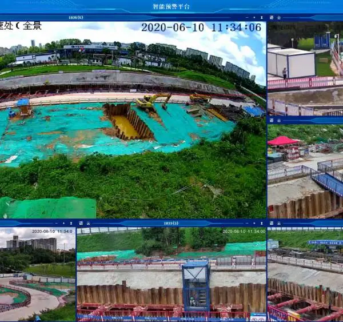This screenshot has width=343, height=322.
Task: Click the pin-to-top arrow icon in the 1833(3) header
Action: [x=262, y=223]
